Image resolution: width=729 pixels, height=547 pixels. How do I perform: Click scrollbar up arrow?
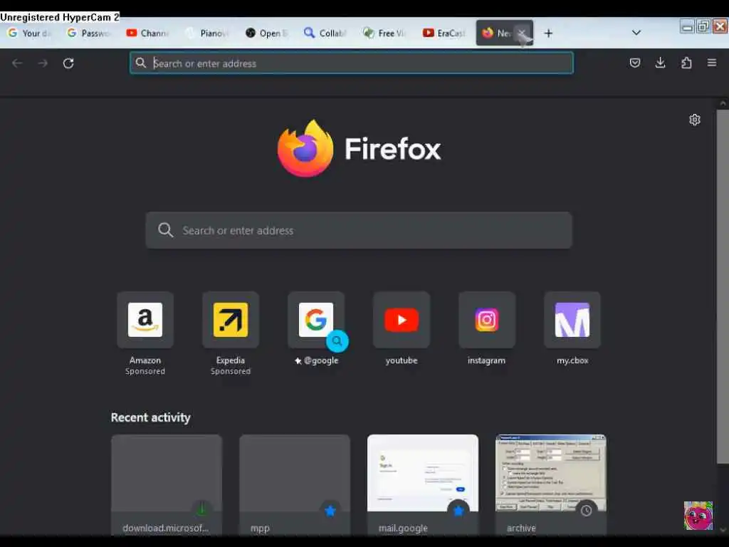pyautogui.click(x=723, y=103)
